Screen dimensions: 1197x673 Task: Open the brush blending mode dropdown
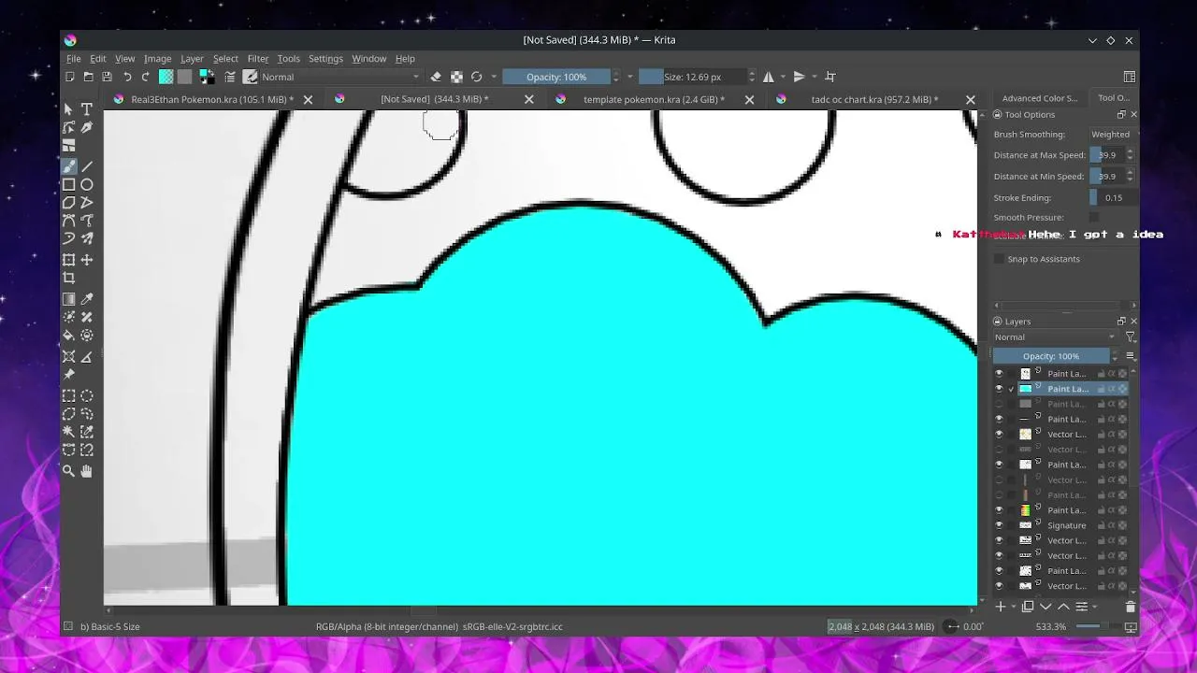click(x=340, y=77)
